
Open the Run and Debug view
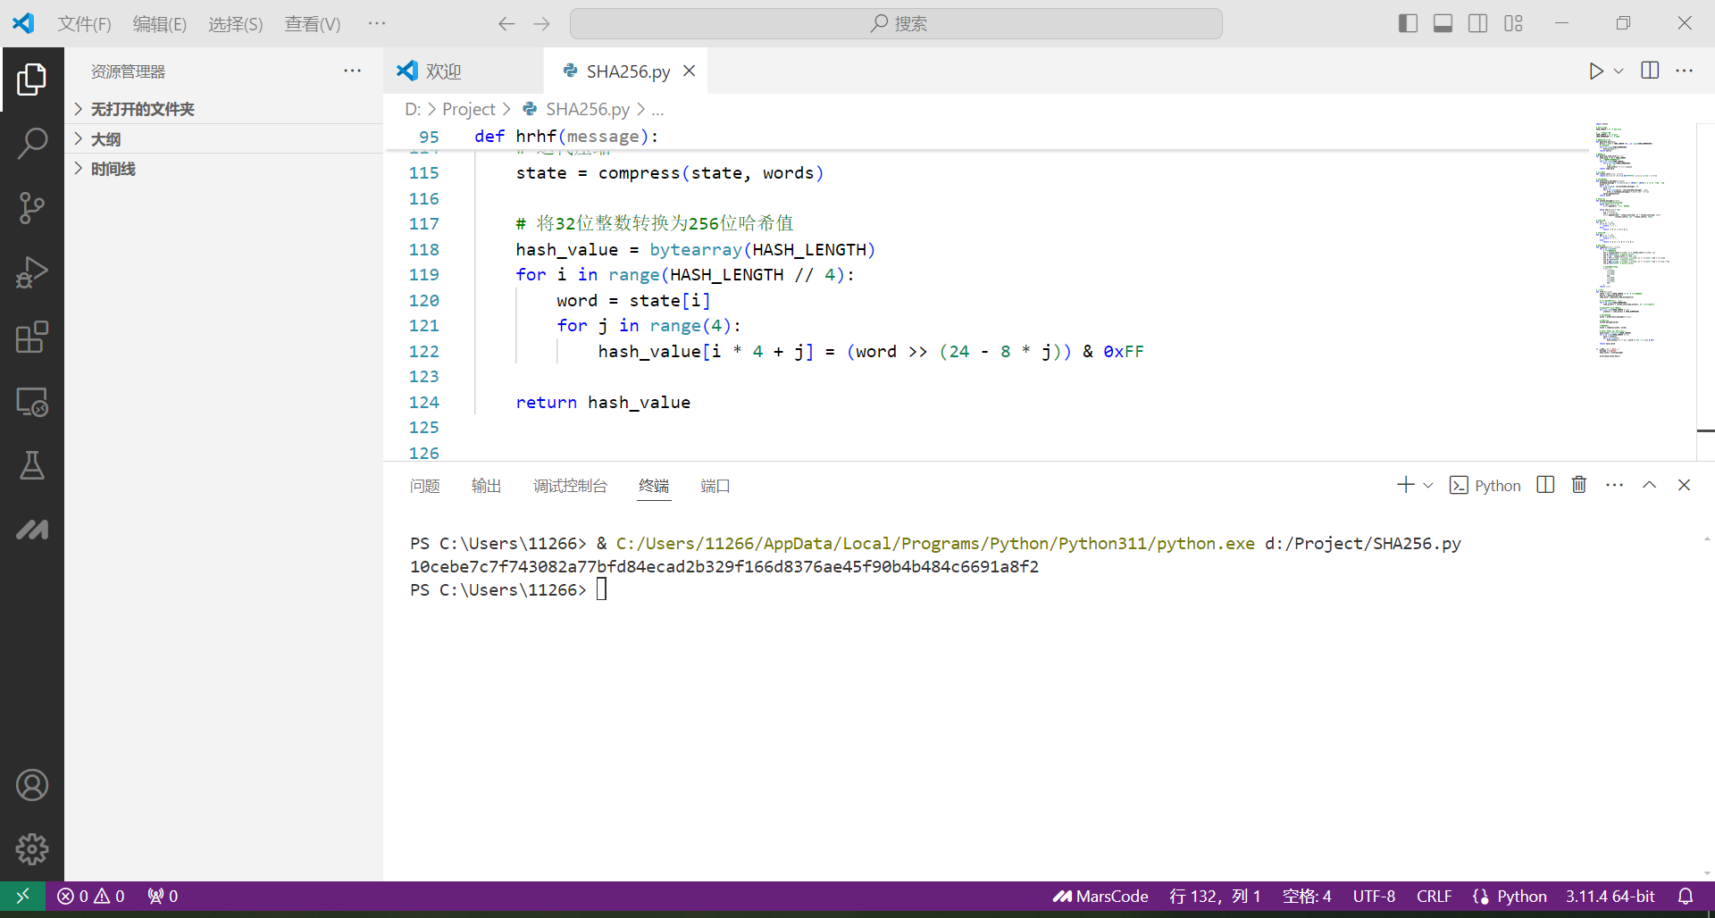click(32, 272)
